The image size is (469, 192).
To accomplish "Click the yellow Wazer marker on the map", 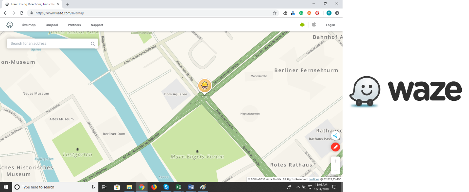I will (x=204, y=86).
